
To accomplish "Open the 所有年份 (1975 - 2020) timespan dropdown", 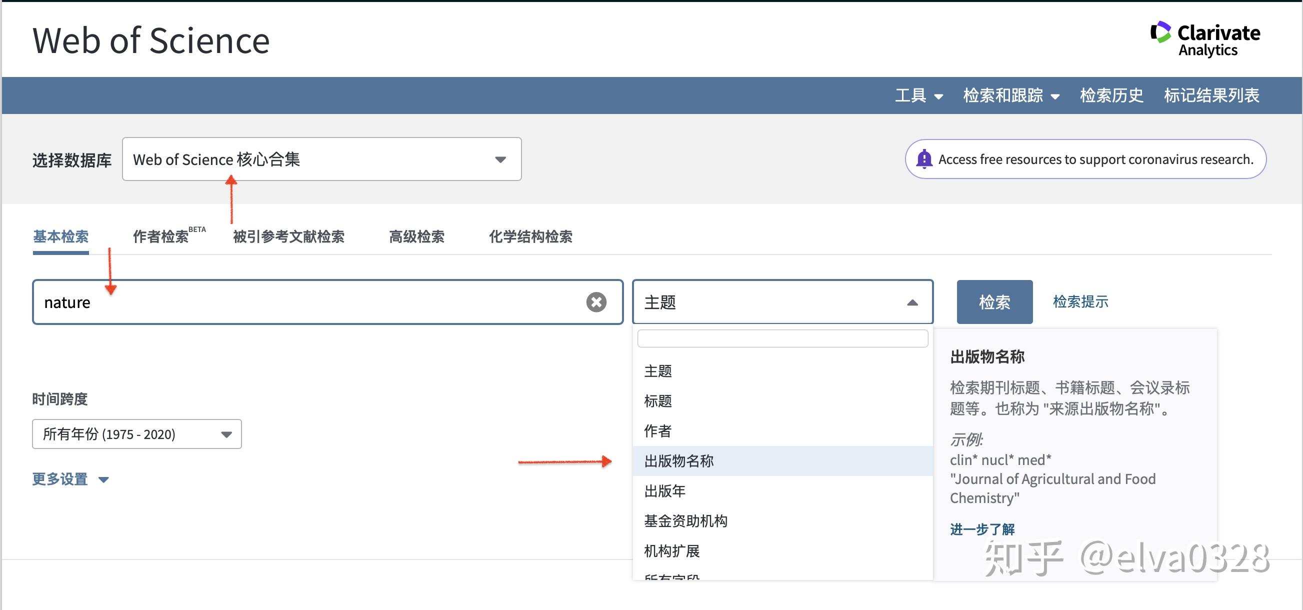I will pyautogui.click(x=136, y=434).
